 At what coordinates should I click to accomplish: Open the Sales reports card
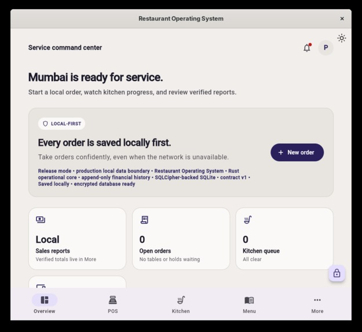coord(78,239)
